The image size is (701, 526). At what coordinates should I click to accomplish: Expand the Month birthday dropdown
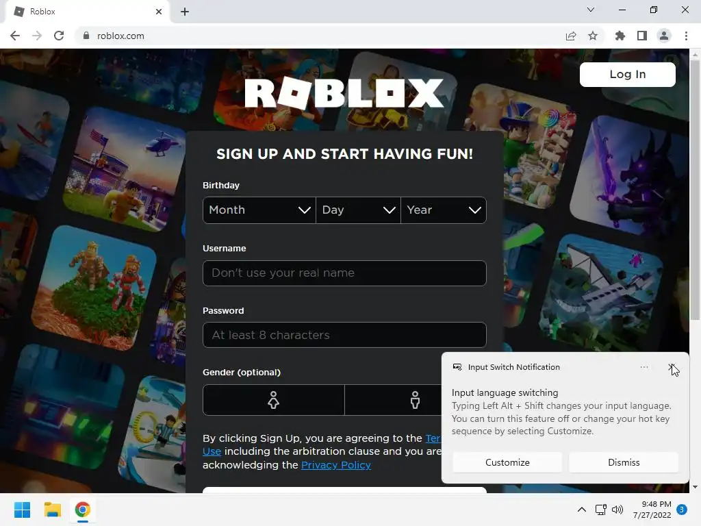(x=259, y=210)
